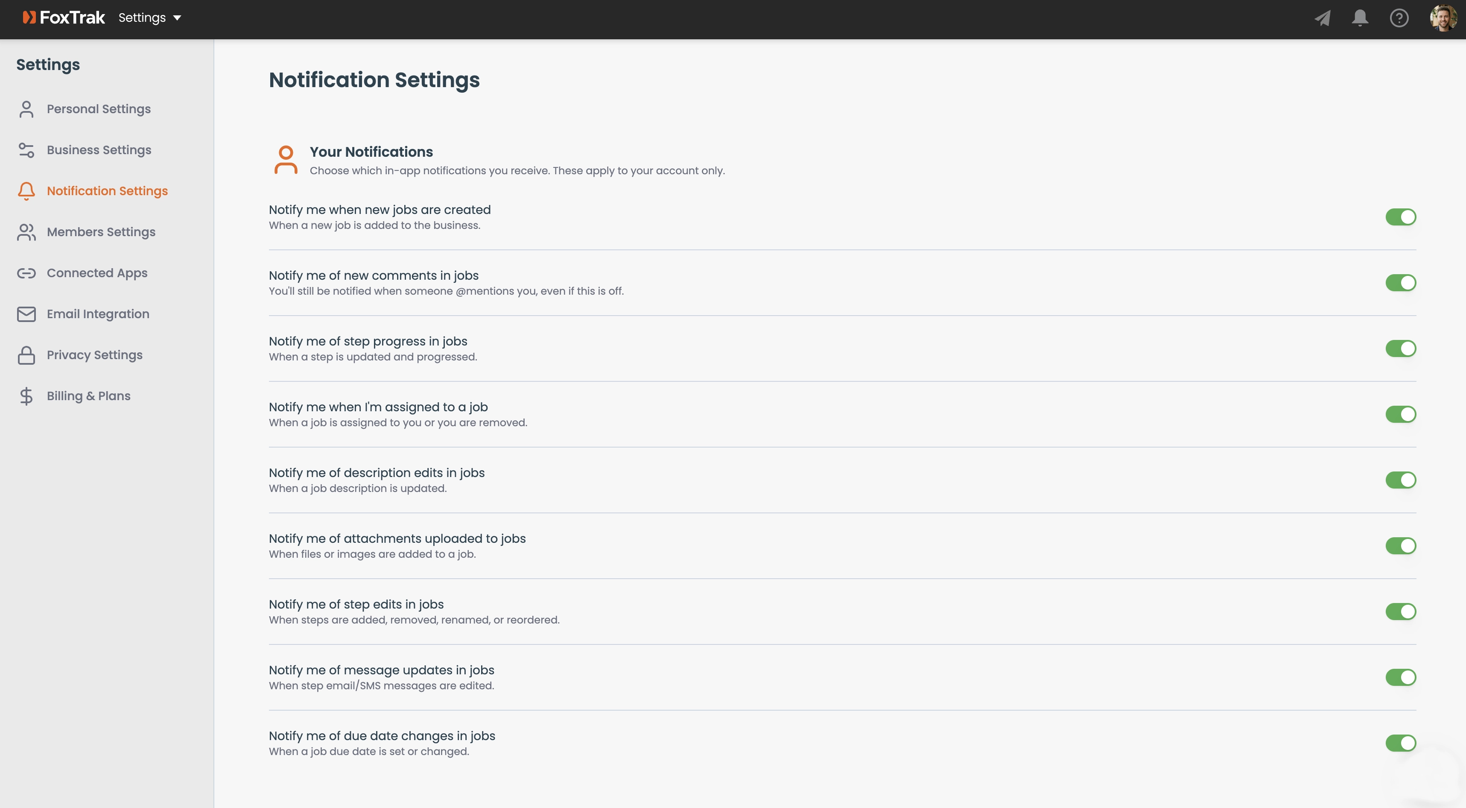The width and height of the screenshot is (1466, 808).
Task: Click 'When step email/SMS messages are edited.' text
Action: click(x=381, y=685)
